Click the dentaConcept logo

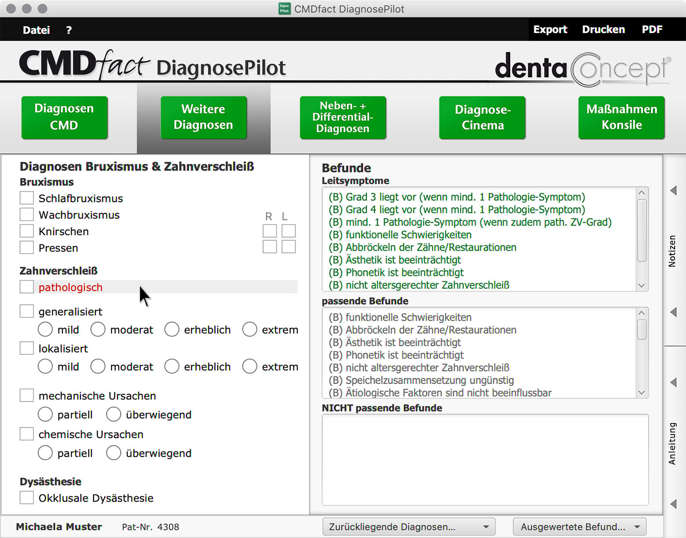coord(583,69)
